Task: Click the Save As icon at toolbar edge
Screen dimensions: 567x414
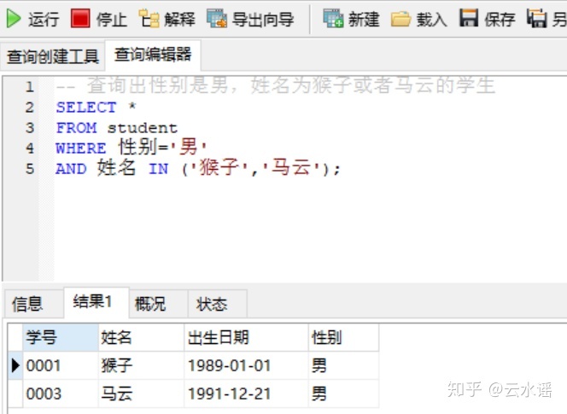Action: point(536,18)
